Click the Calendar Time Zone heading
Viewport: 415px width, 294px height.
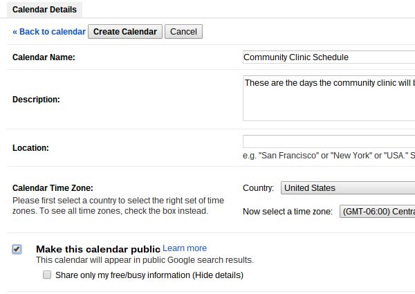point(53,188)
